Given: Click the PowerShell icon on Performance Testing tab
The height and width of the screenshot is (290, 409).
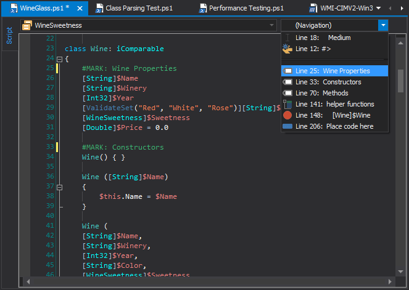Looking at the screenshot, I should [203, 9].
